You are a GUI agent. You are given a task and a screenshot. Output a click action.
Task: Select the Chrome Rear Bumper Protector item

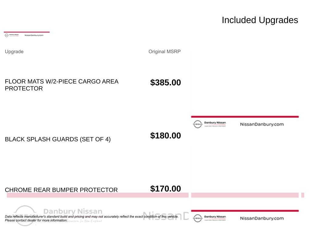61,190
